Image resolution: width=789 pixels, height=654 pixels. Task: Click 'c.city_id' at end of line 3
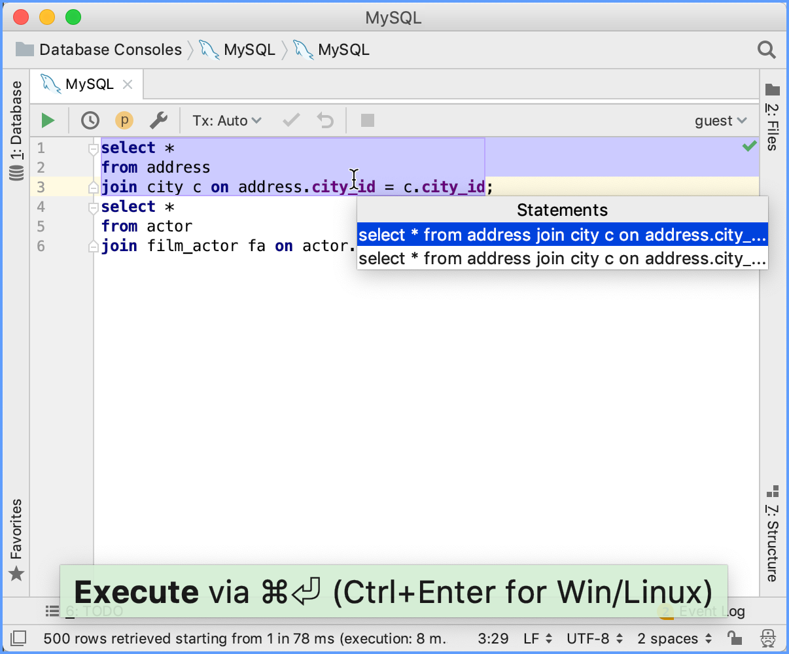(444, 187)
